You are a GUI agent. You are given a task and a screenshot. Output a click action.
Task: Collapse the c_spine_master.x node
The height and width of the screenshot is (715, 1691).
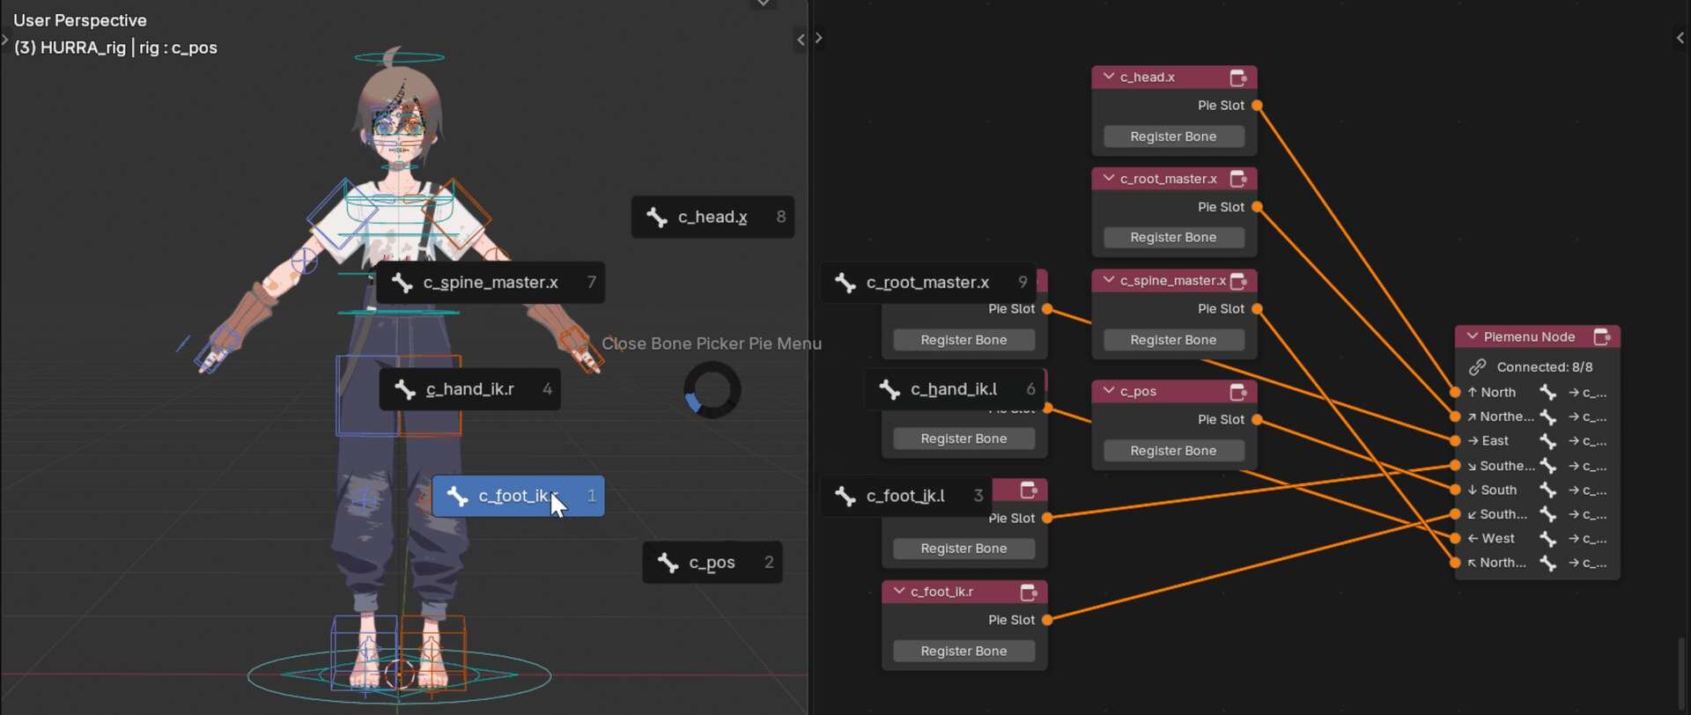1109,281
